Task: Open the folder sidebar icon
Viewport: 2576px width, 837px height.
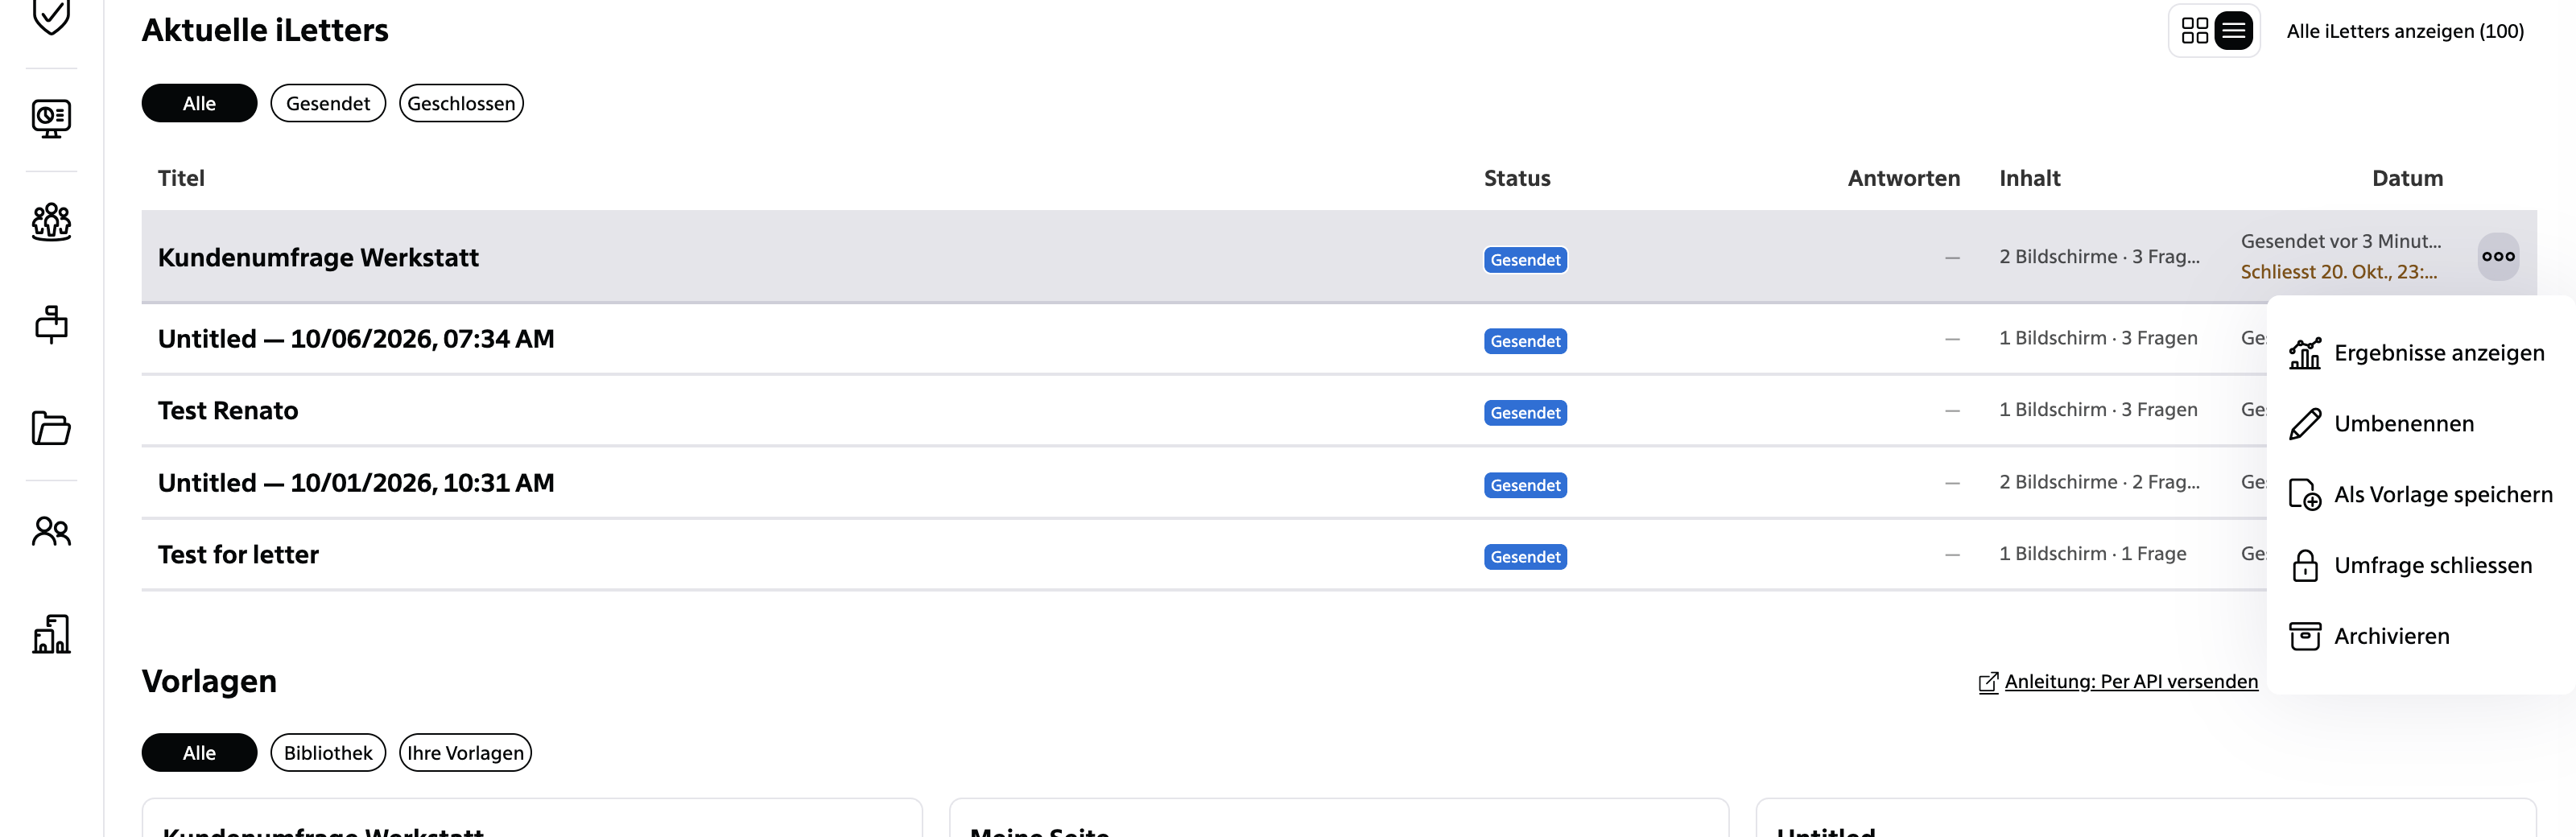Action: coord(51,428)
